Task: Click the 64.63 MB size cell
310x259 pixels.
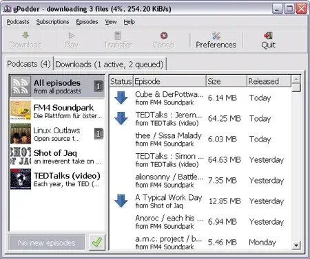Action: [224, 160]
